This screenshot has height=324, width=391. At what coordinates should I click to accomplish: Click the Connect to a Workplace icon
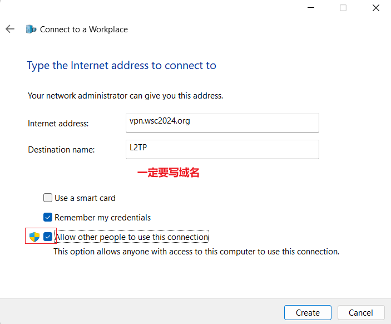tap(31, 29)
